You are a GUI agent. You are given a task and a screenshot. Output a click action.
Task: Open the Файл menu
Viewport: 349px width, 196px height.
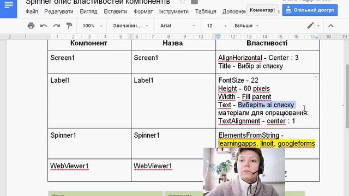point(32,11)
